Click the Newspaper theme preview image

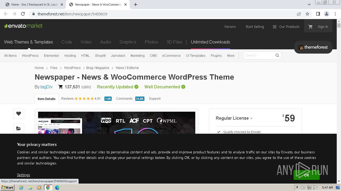tap(117, 123)
